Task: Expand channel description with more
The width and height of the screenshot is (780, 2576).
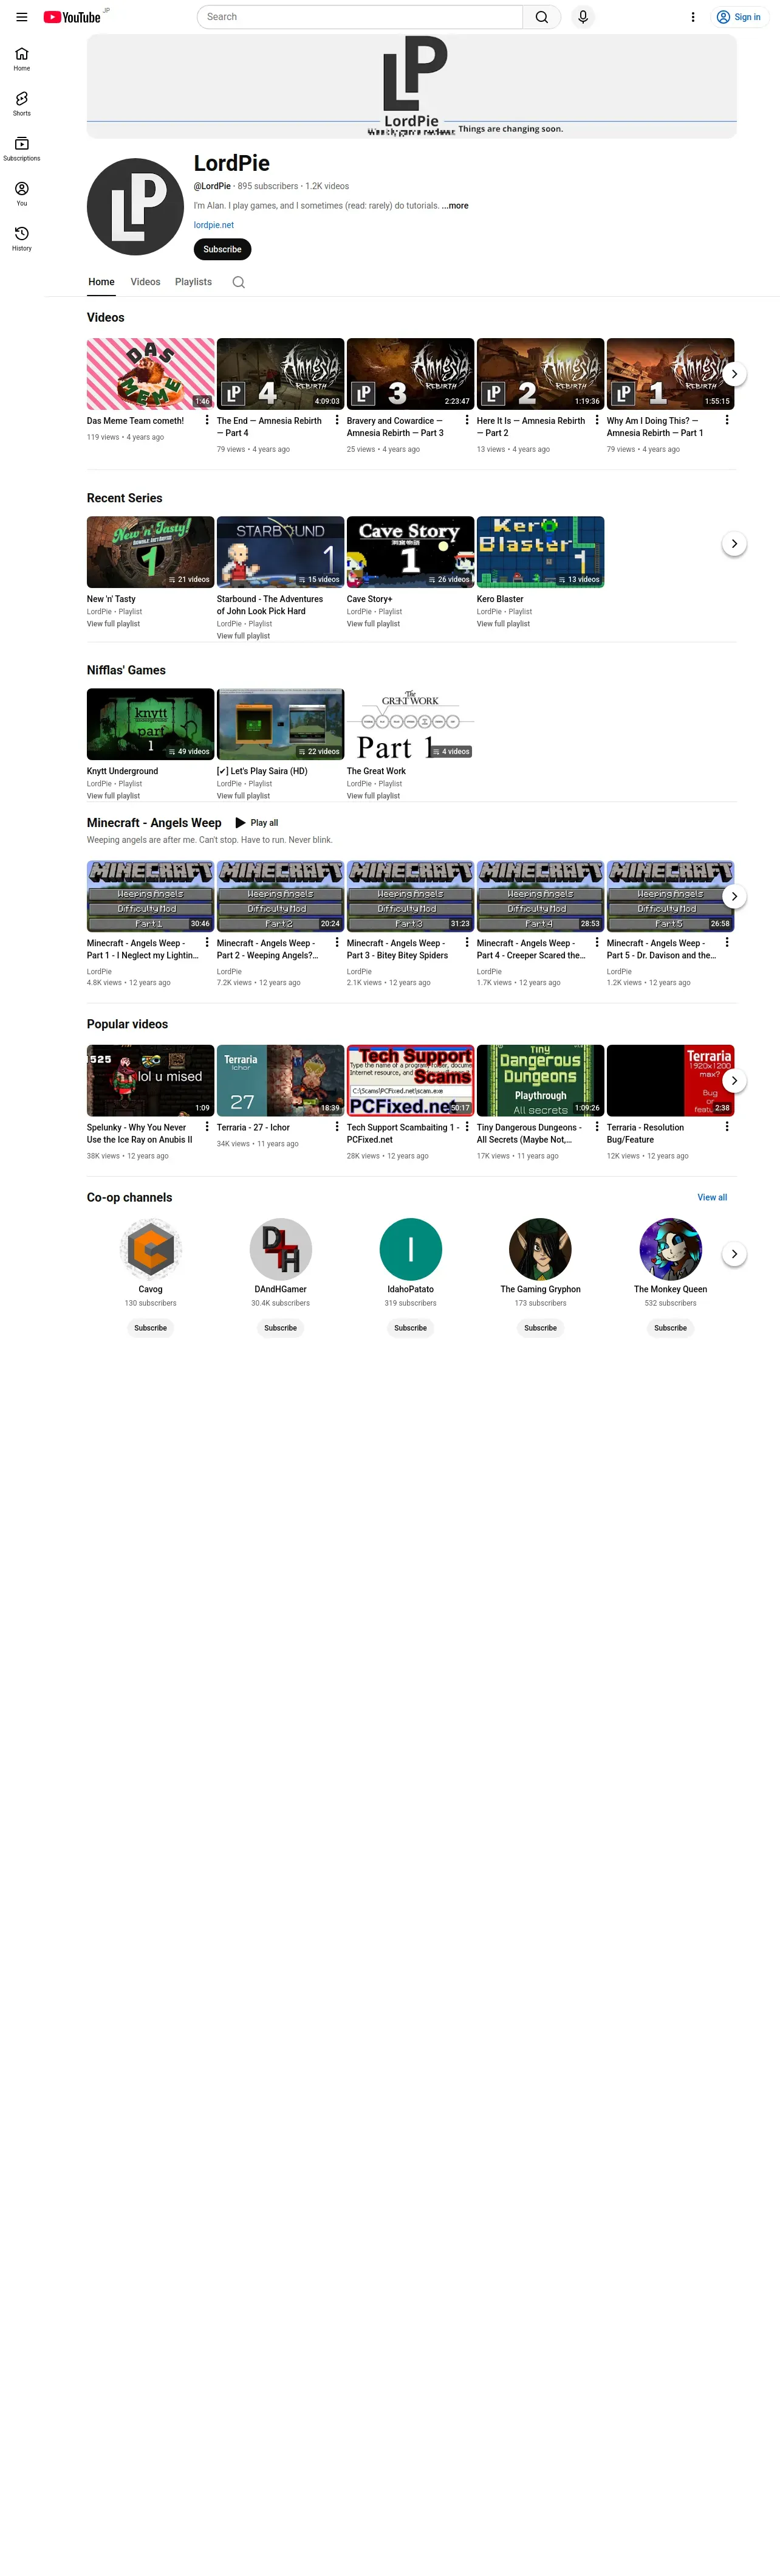Action: [x=456, y=206]
